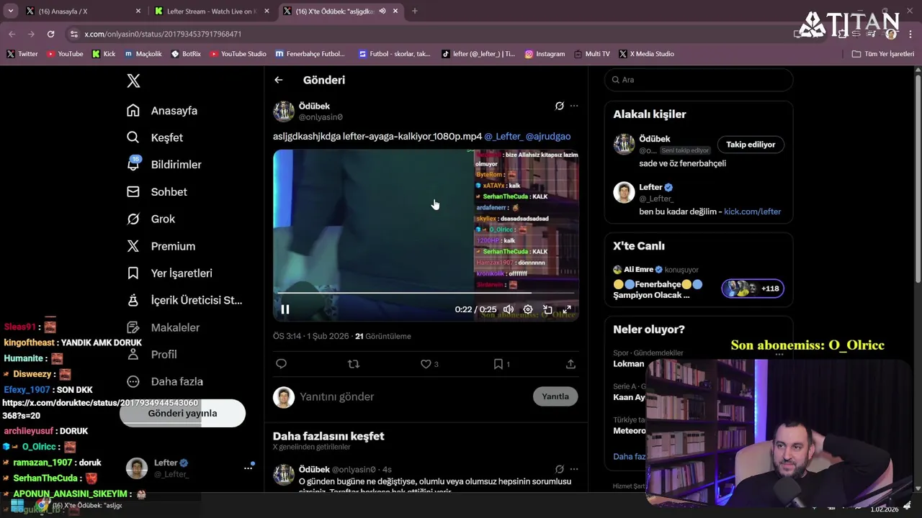922x518 pixels.
Task: Click the reply icon under the post
Action: tap(282, 364)
